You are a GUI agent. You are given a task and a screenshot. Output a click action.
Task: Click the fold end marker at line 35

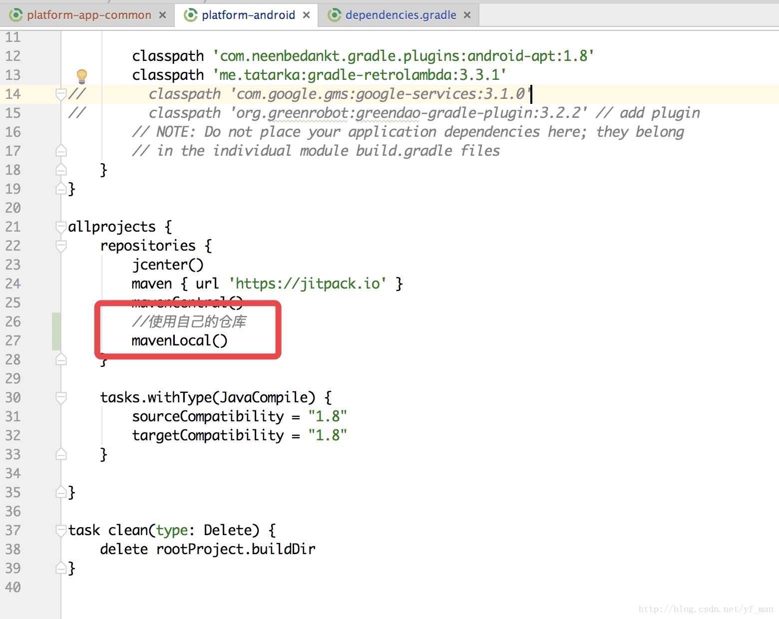(x=61, y=492)
